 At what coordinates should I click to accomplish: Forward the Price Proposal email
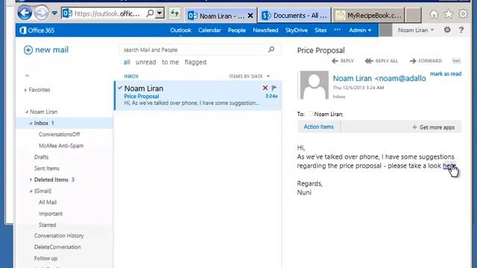[426, 61]
